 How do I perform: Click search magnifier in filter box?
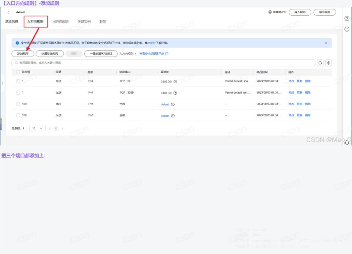click(x=16, y=63)
